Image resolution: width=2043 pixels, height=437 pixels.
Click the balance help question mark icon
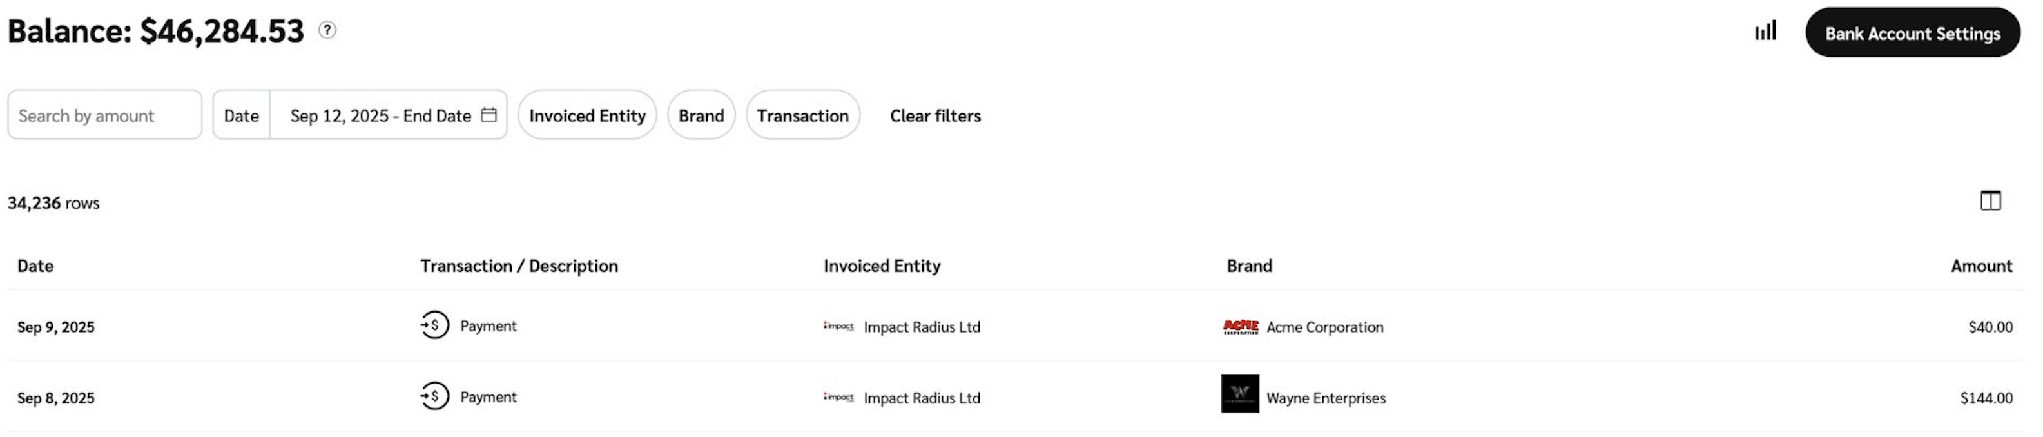pyautogui.click(x=327, y=30)
